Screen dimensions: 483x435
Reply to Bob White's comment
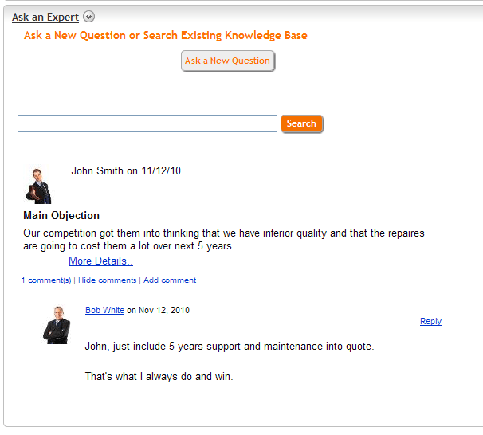pyautogui.click(x=430, y=322)
